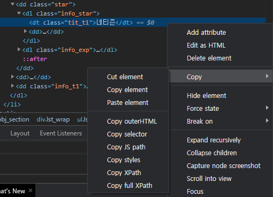Click Scroll into view
Image resolution: width=273 pixels, height=197 pixels.
point(209,179)
